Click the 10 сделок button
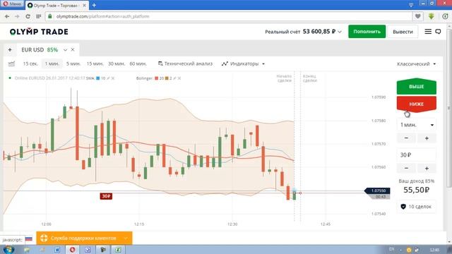 (416, 207)
